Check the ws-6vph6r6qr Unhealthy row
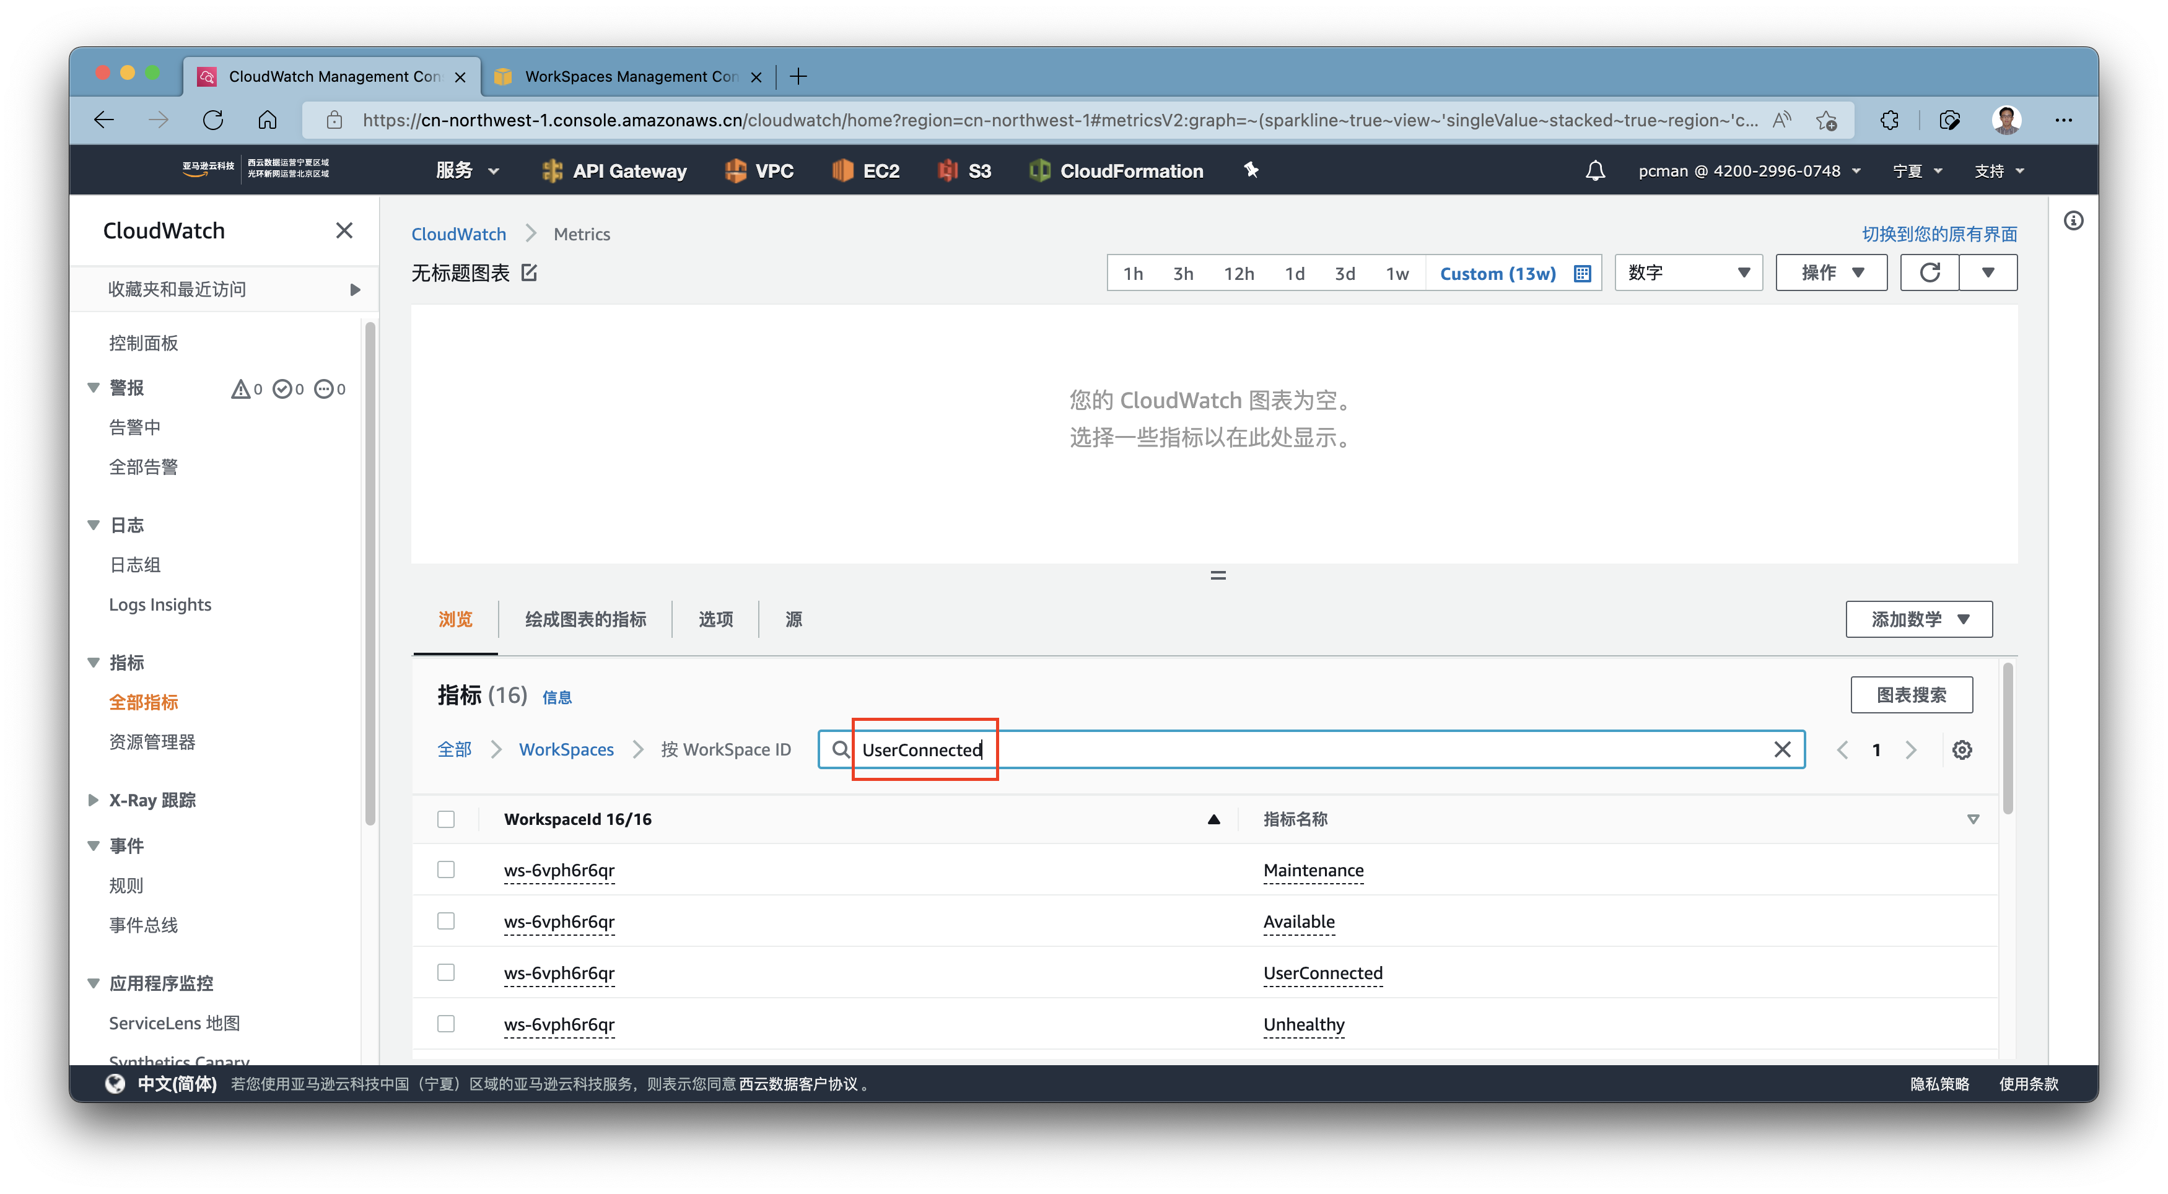The height and width of the screenshot is (1194, 2168). click(446, 1023)
